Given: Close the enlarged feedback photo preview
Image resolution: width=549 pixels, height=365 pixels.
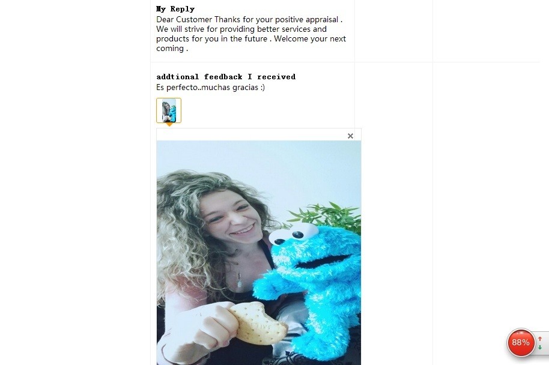Looking at the screenshot, I should click(350, 136).
